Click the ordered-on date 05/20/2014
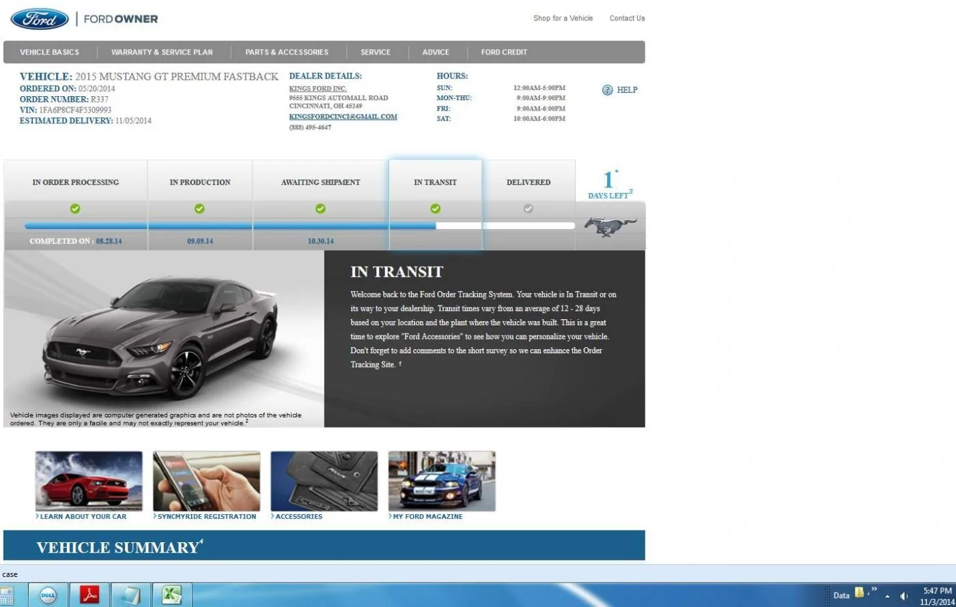This screenshot has width=956, height=607. 97,89
